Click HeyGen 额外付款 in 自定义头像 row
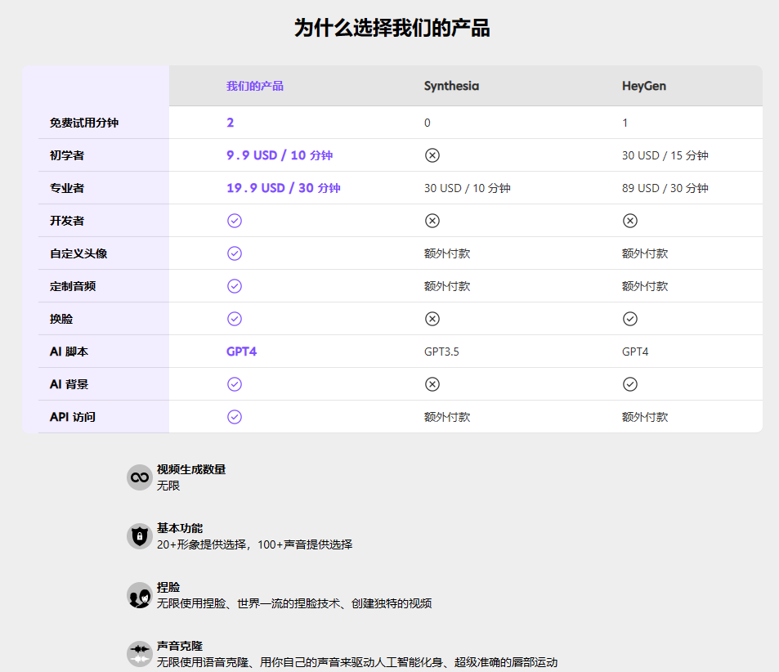 [645, 253]
